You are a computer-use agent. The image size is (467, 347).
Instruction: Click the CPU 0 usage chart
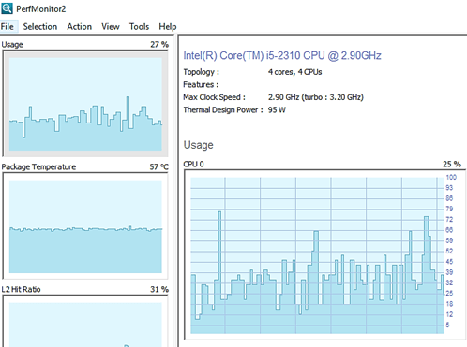pyautogui.click(x=324, y=255)
